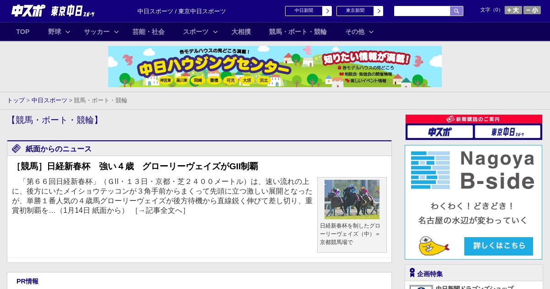Click the Nagoya B-side advertisement title

pos(497,170)
